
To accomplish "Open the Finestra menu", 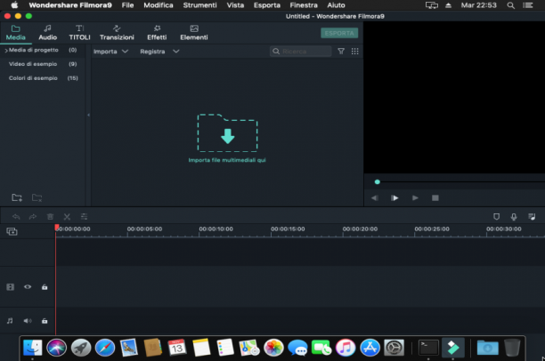I will 304,5.
